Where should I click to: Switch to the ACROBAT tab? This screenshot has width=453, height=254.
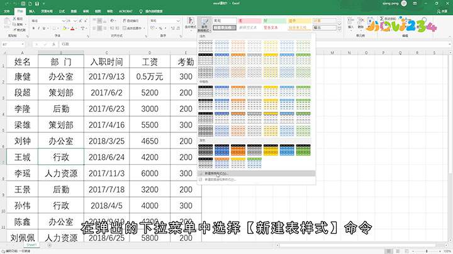pyautogui.click(x=126, y=11)
